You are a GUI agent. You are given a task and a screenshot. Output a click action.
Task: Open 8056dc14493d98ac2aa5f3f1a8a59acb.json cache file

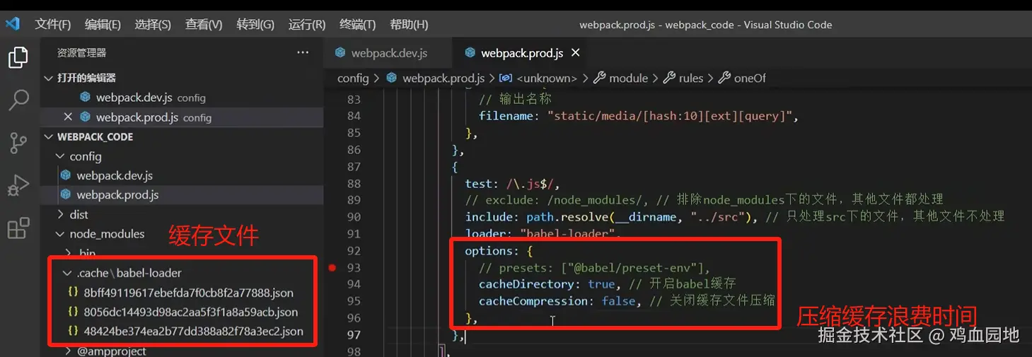pos(190,312)
